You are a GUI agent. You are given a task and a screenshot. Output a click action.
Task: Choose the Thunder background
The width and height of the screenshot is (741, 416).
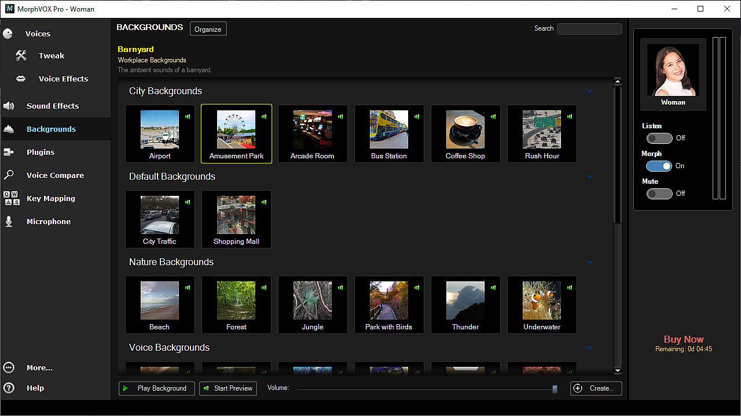pos(465,304)
